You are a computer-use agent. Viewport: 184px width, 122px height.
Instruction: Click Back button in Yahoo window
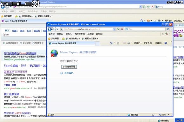3,7
